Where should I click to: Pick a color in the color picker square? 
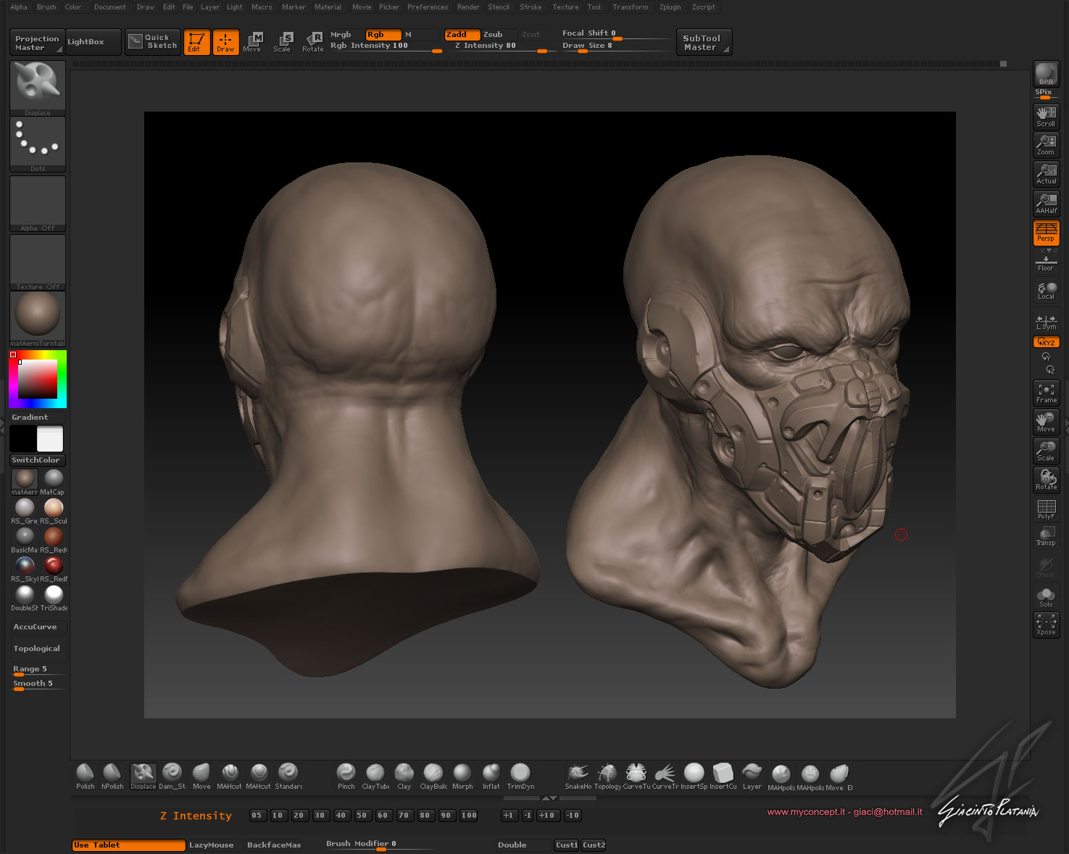point(38,378)
